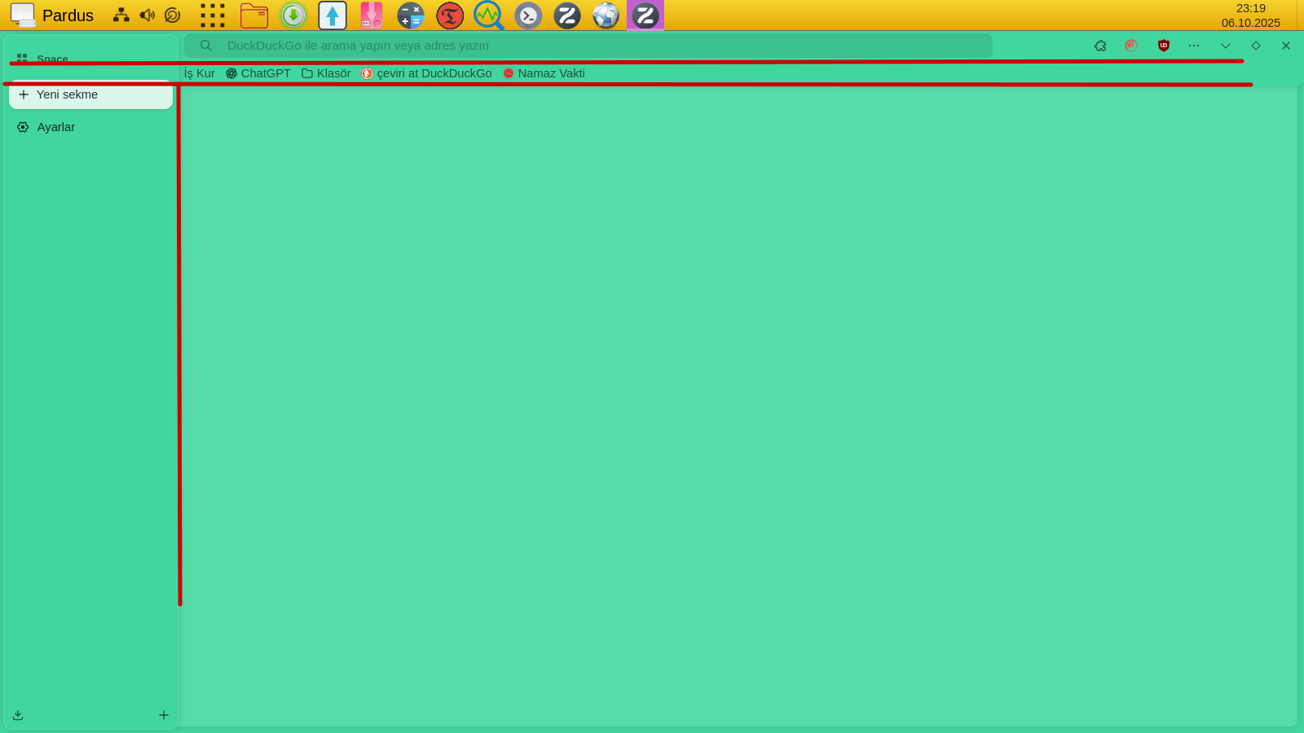Open the file manager folder icon in panel

254,15
